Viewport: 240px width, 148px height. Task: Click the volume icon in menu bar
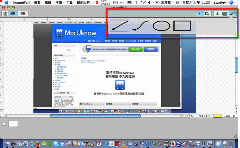click(150, 2)
